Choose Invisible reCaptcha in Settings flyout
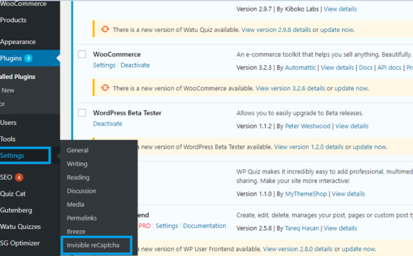The width and height of the screenshot is (413, 256). pos(93,245)
